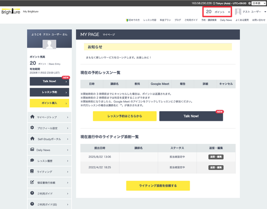The image size is (267, 209).
Task: Select the gear icon for profile settings
Action: [32, 128]
